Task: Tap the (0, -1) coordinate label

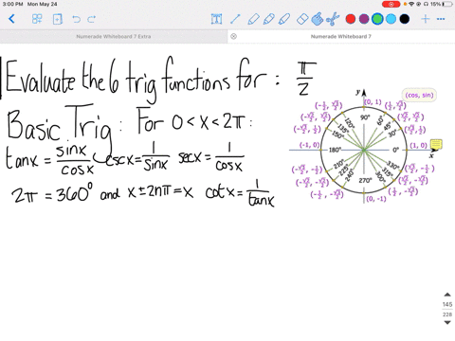Action: pos(376,199)
